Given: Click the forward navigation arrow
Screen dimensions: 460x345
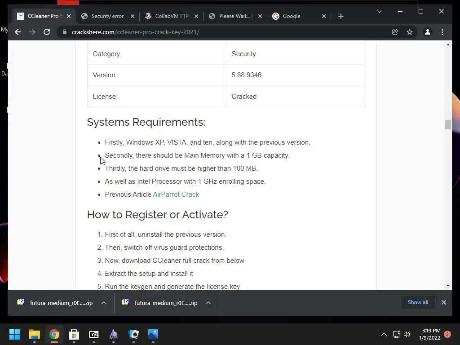Looking at the screenshot, I should 32,32.
